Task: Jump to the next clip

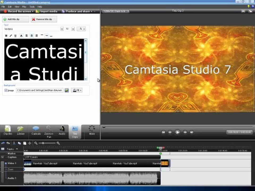Action: click(192, 132)
